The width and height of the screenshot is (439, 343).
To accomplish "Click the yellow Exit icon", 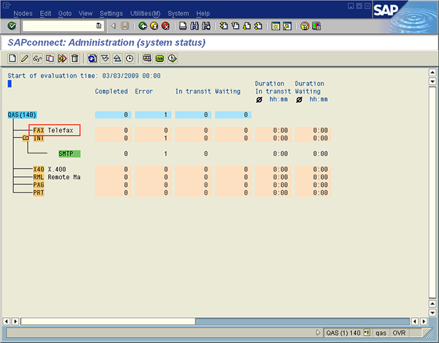I will [x=154, y=26].
